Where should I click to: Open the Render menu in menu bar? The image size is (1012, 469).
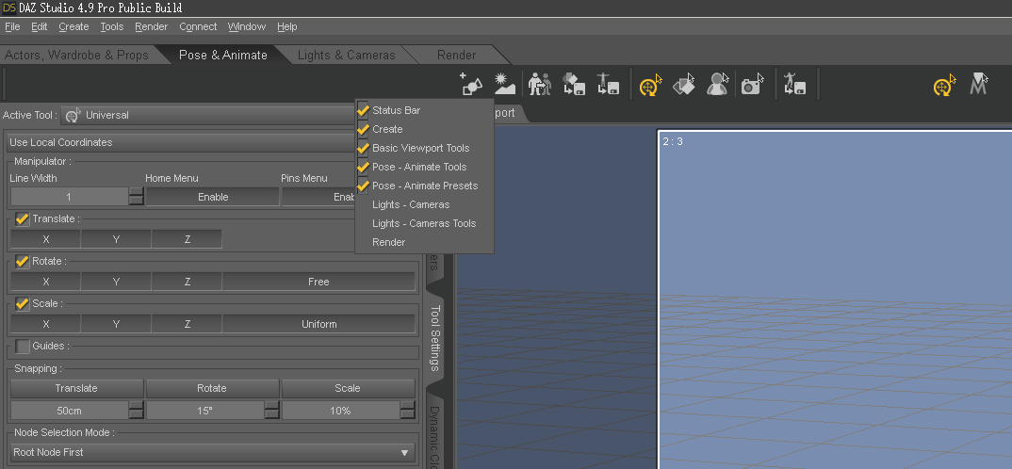click(x=151, y=26)
